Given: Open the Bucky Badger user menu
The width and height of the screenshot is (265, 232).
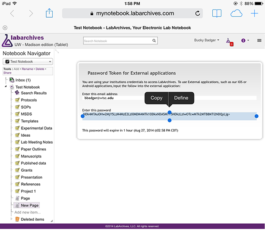Looking at the screenshot, I should coord(207,40).
